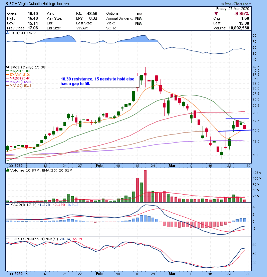Click the red down-triangle change indicator
The height and width of the screenshot is (277, 267).
216,13
